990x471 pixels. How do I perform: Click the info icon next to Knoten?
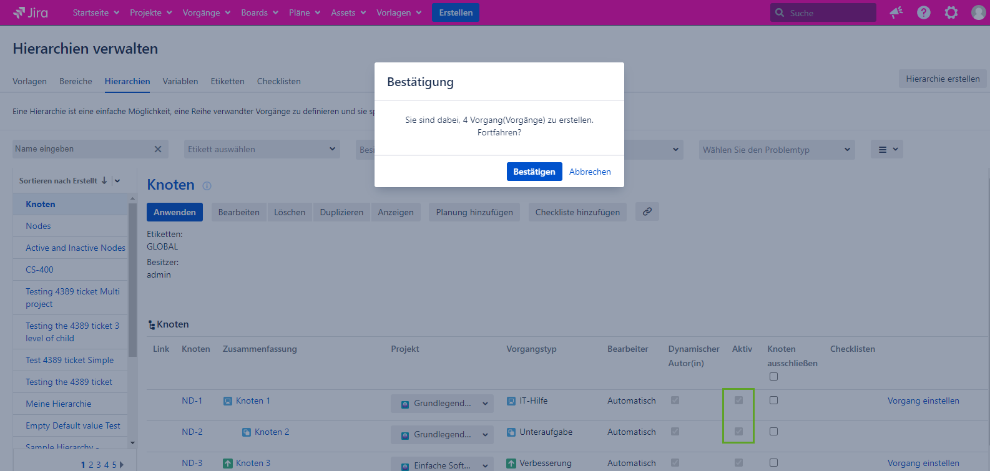207,186
